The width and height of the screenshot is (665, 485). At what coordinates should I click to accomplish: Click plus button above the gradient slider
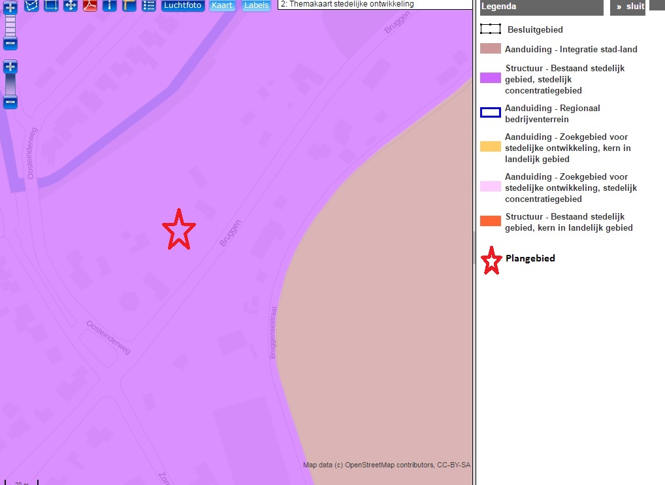click(x=10, y=67)
